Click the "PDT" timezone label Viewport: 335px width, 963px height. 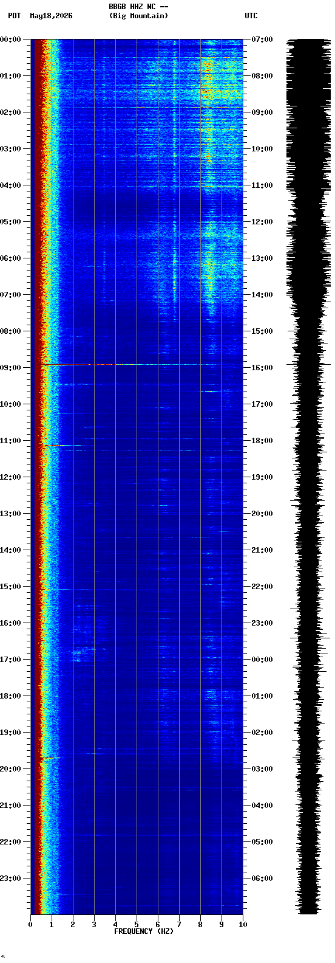tap(14, 16)
